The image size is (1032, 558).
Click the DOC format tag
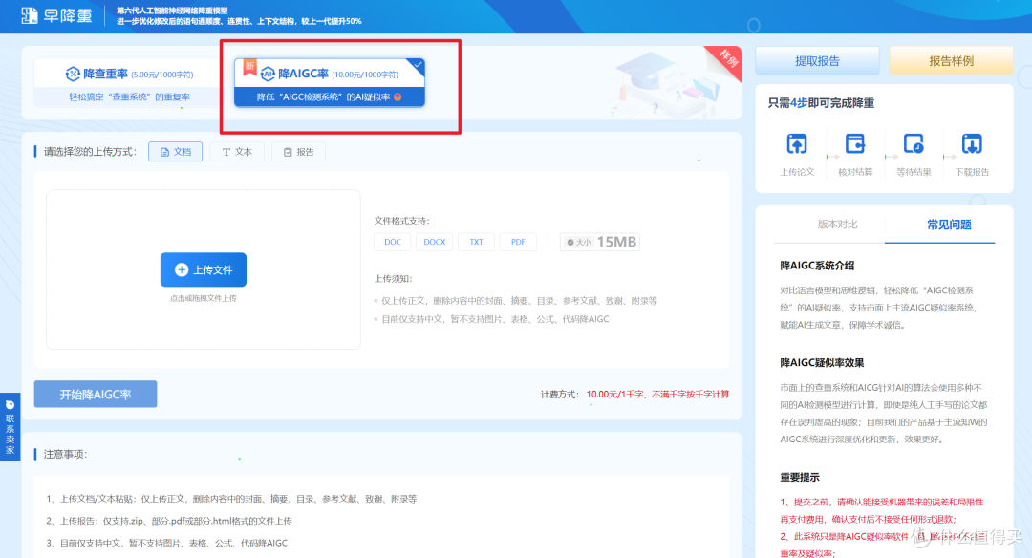393,242
